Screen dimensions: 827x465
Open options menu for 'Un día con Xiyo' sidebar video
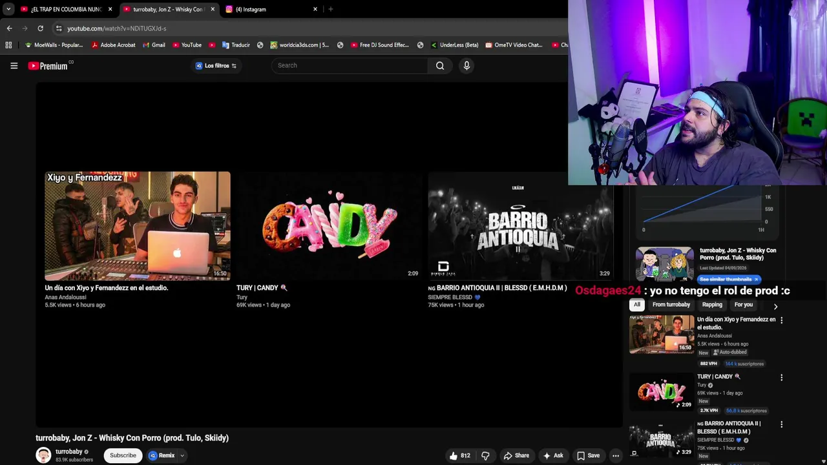(x=781, y=320)
